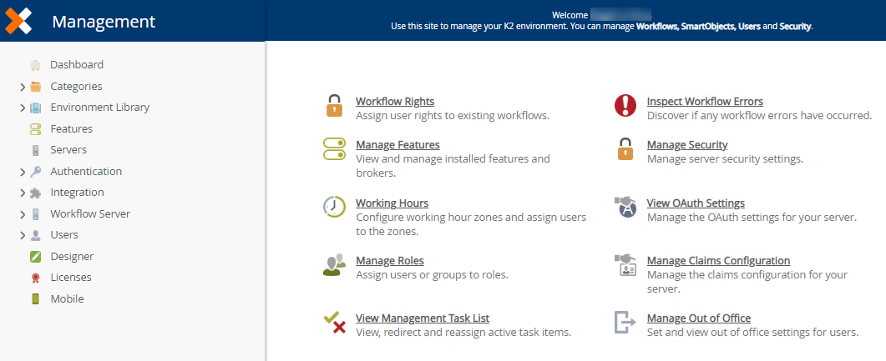Expand the Users tree node
The height and width of the screenshot is (361, 886).
(23, 235)
